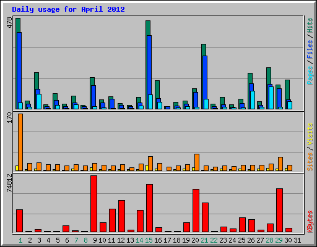Click day label 20 on the x-axis
This screenshot has height=247, width=317.
pyautogui.click(x=195, y=240)
